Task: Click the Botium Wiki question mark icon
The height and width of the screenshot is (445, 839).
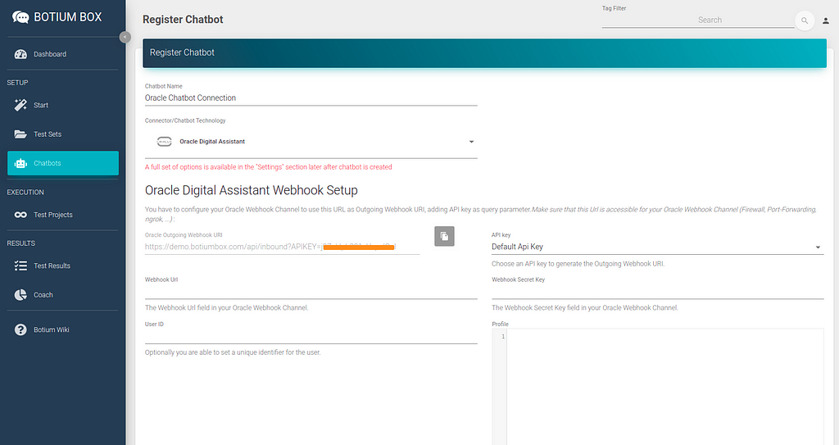Action: pyautogui.click(x=20, y=330)
